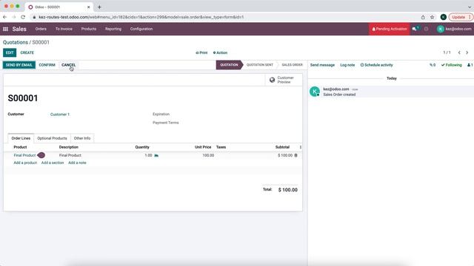474x266 pixels.
Task: Click Log note in chatter
Action: 347,65
